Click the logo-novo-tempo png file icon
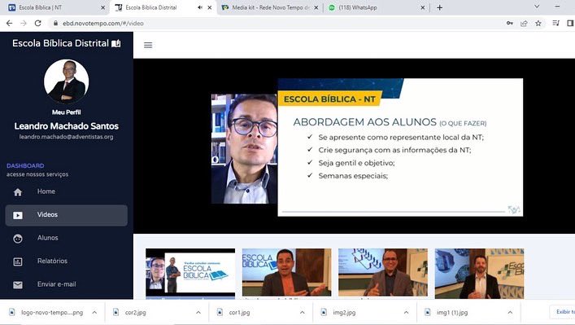The height and width of the screenshot is (325, 575). pos(11,312)
